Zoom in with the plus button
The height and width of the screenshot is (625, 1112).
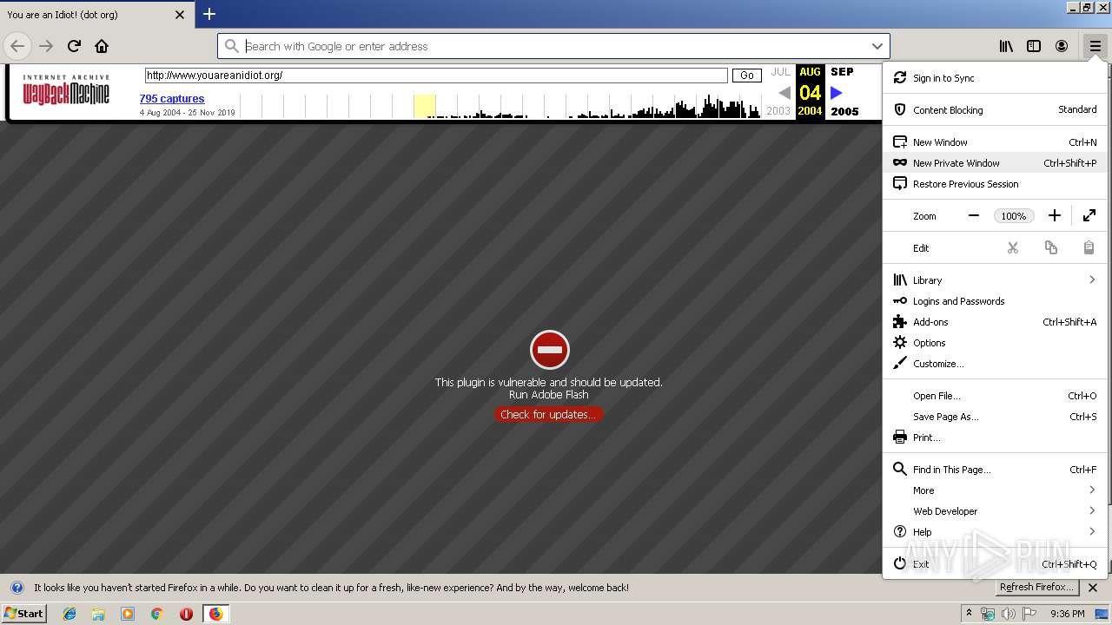coord(1054,215)
